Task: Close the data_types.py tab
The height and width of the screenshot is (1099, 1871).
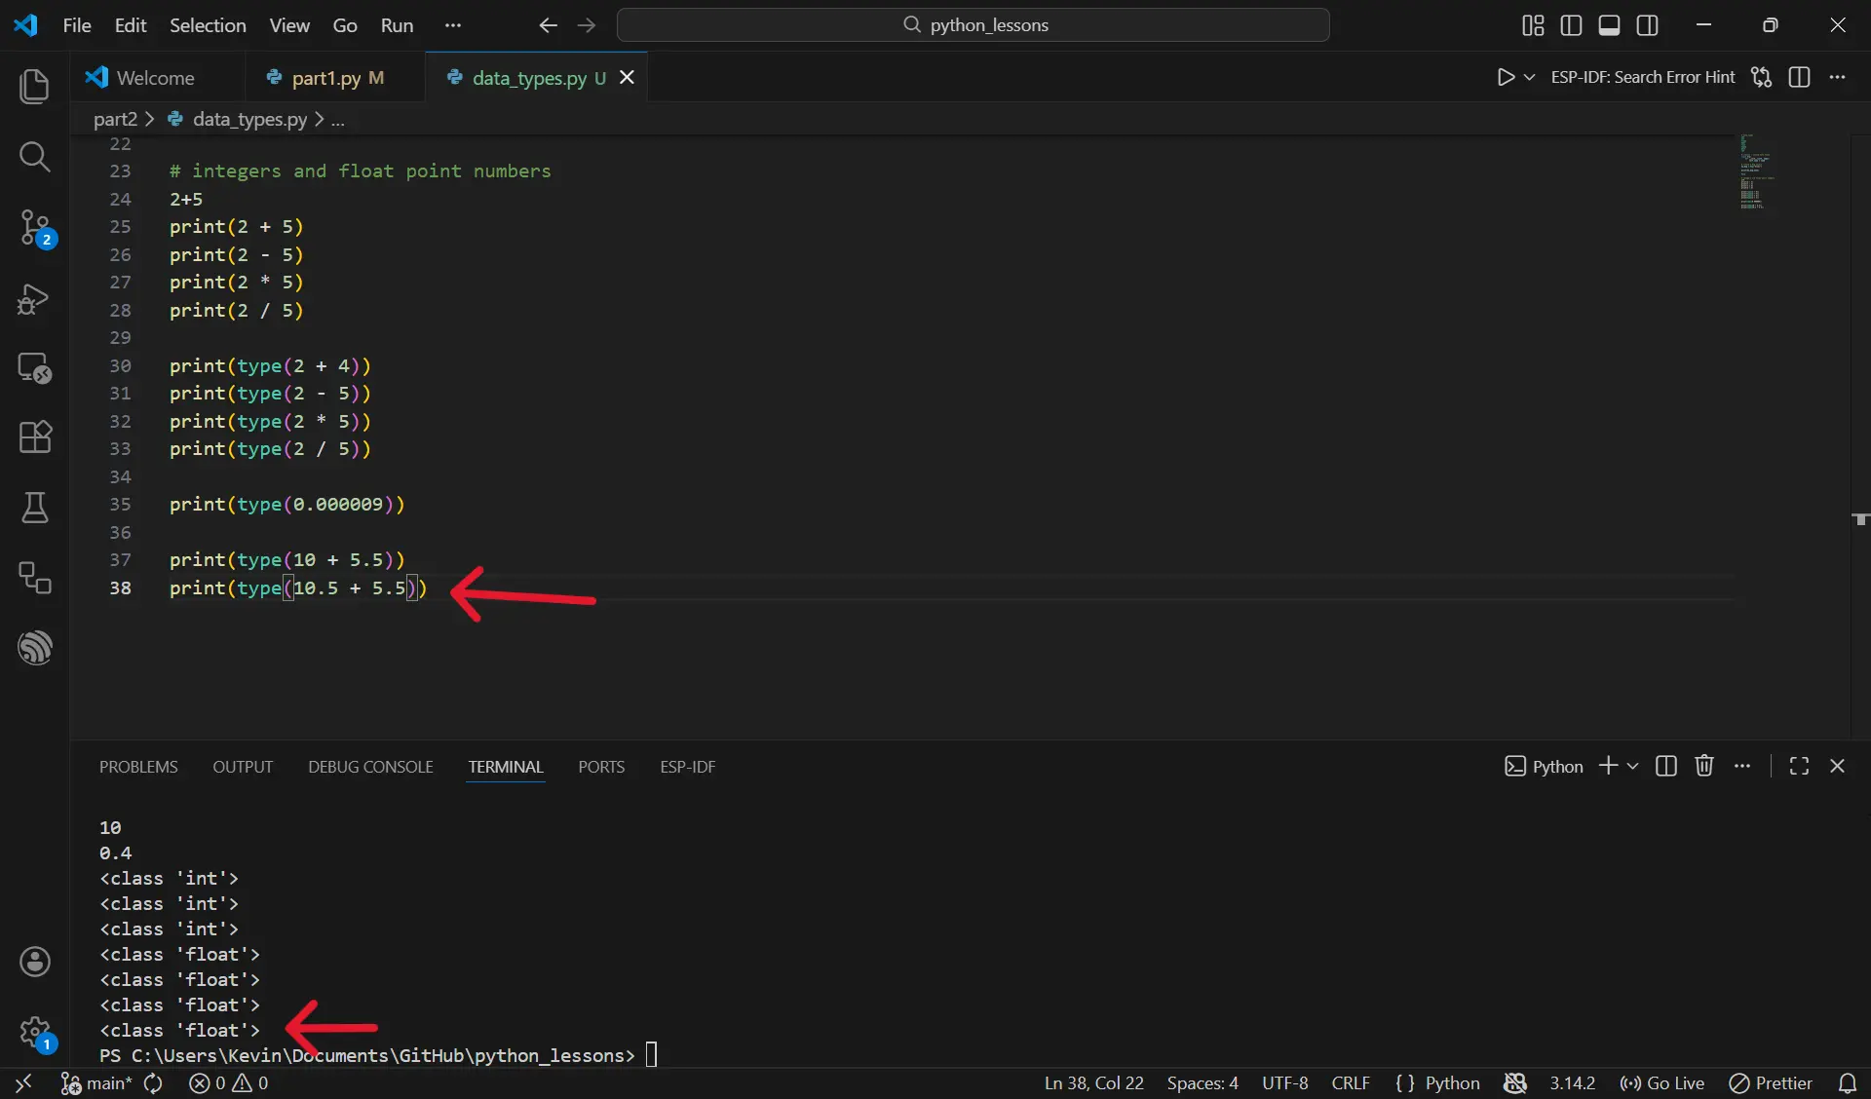Action: [628, 77]
